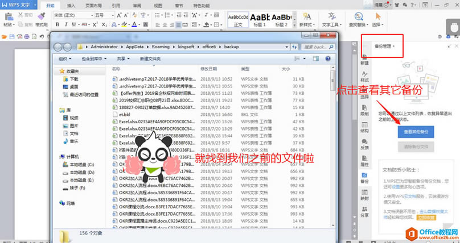
Task: Open 新建 in the side panel
Action: click(x=365, y=60)
